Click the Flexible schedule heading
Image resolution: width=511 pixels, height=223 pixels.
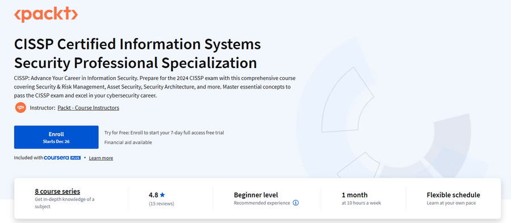[453, 195]
